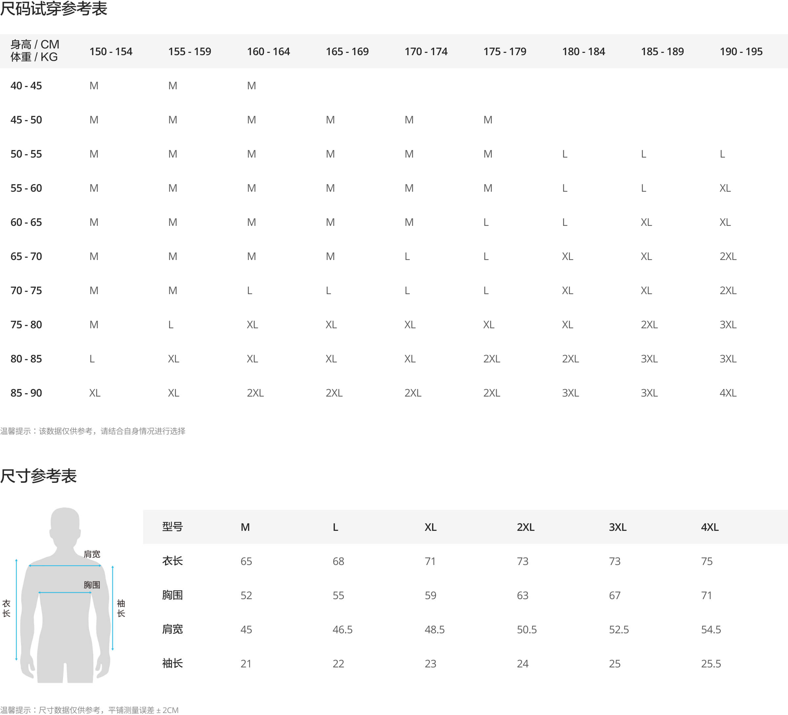Click the 75 - 80 weight row label
The width and height of the screenshot is (788, 715).
tap(26, 325)
